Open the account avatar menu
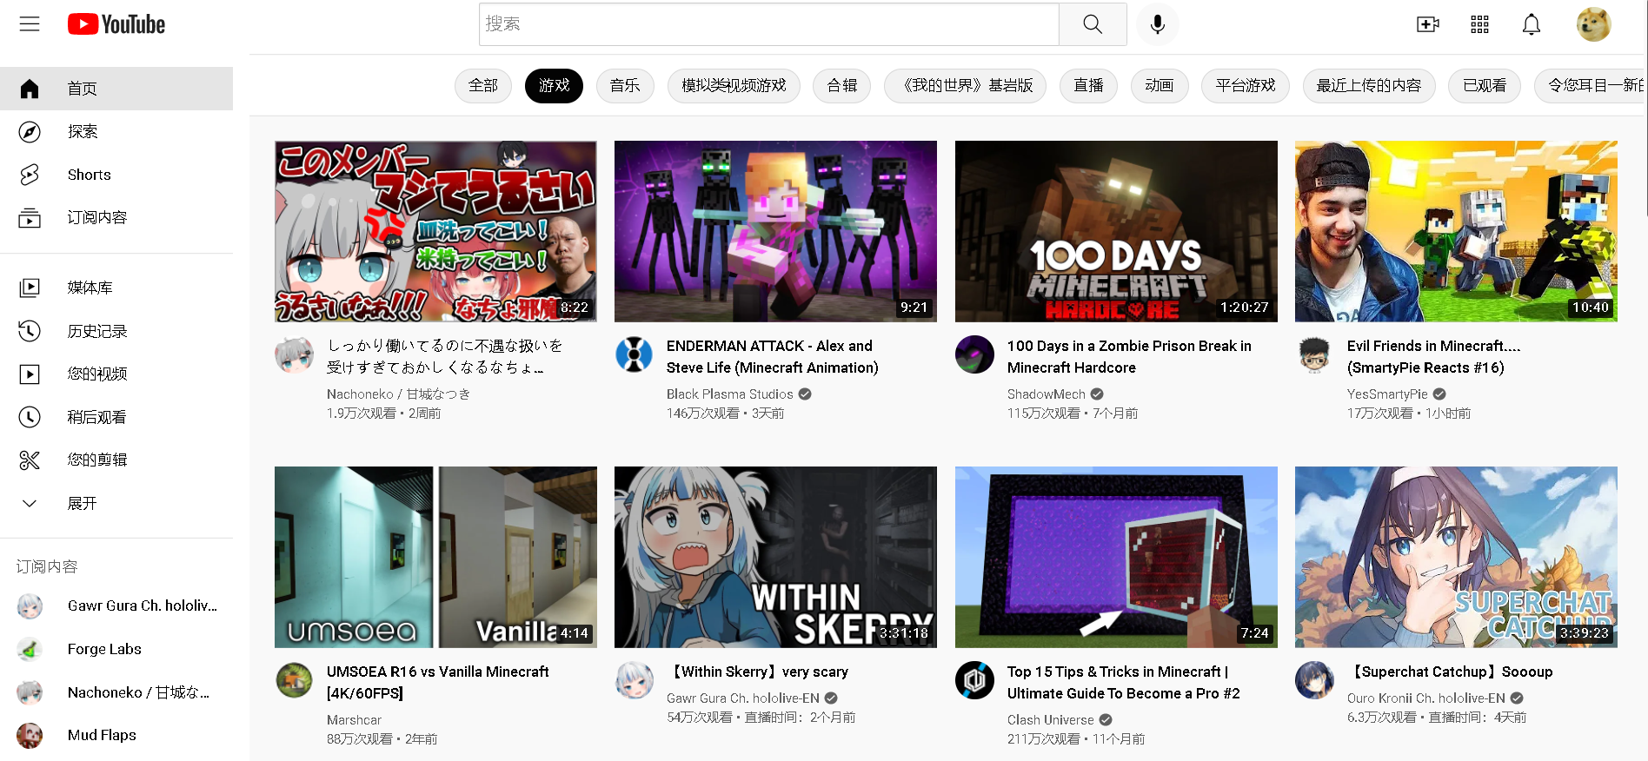This screenshot has height=761, width=1648. pos(1593,24)
